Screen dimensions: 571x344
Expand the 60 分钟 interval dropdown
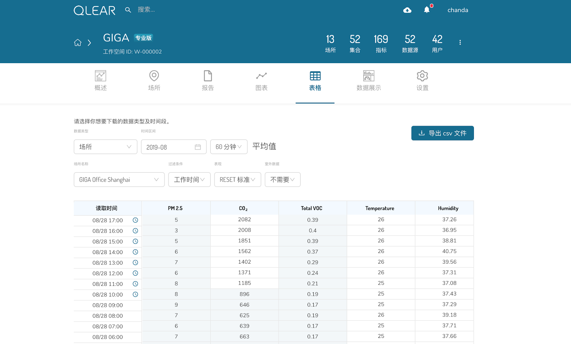(229, 147)
